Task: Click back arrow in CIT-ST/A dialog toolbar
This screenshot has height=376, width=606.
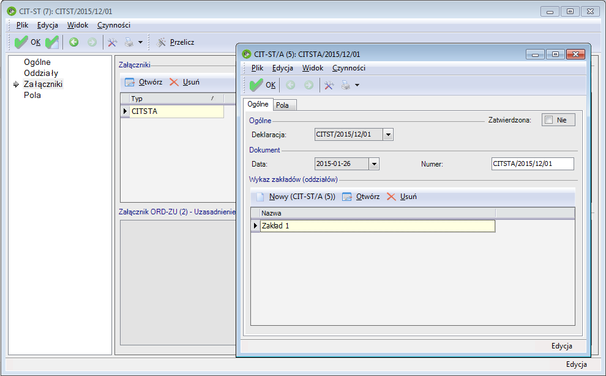Action: point(291,85)
